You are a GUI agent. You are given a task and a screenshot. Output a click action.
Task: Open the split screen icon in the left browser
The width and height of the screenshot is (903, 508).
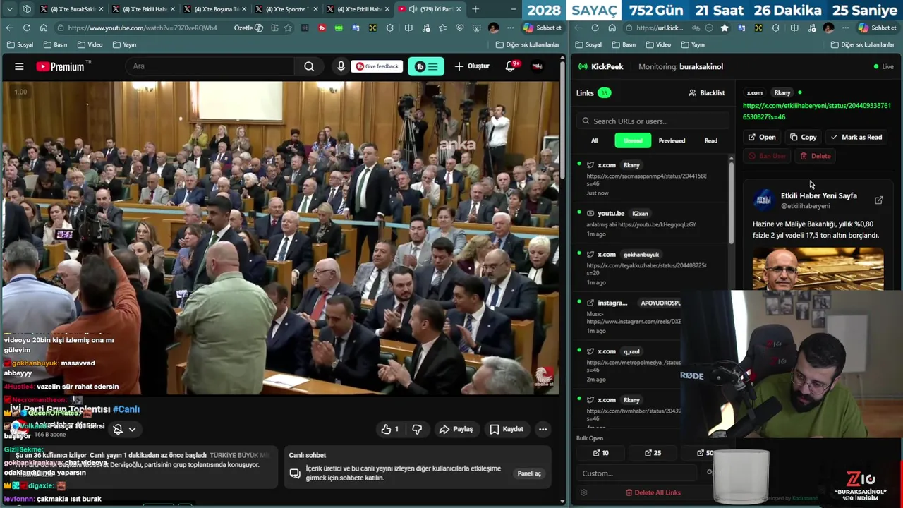408,28
